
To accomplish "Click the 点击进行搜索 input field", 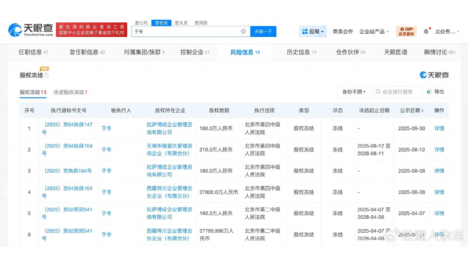I will point(397,92).
